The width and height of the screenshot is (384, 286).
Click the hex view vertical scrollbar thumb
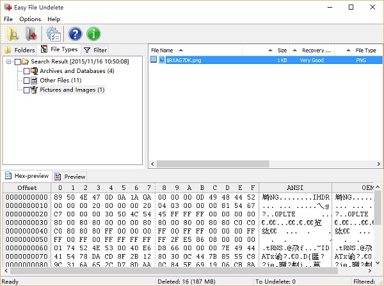pos(378,207)
